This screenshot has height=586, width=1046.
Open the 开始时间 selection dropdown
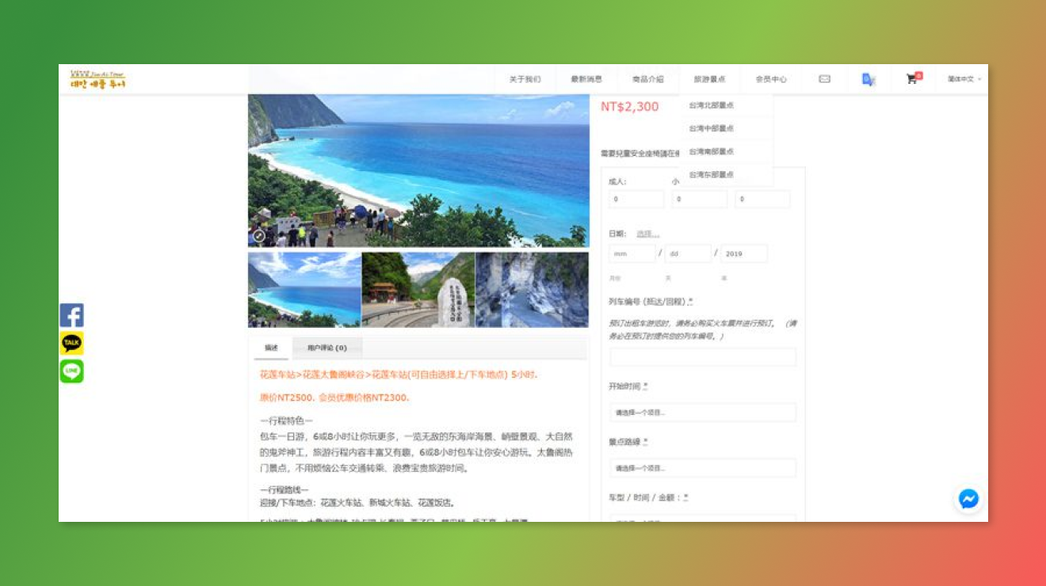tap(702, 413)
